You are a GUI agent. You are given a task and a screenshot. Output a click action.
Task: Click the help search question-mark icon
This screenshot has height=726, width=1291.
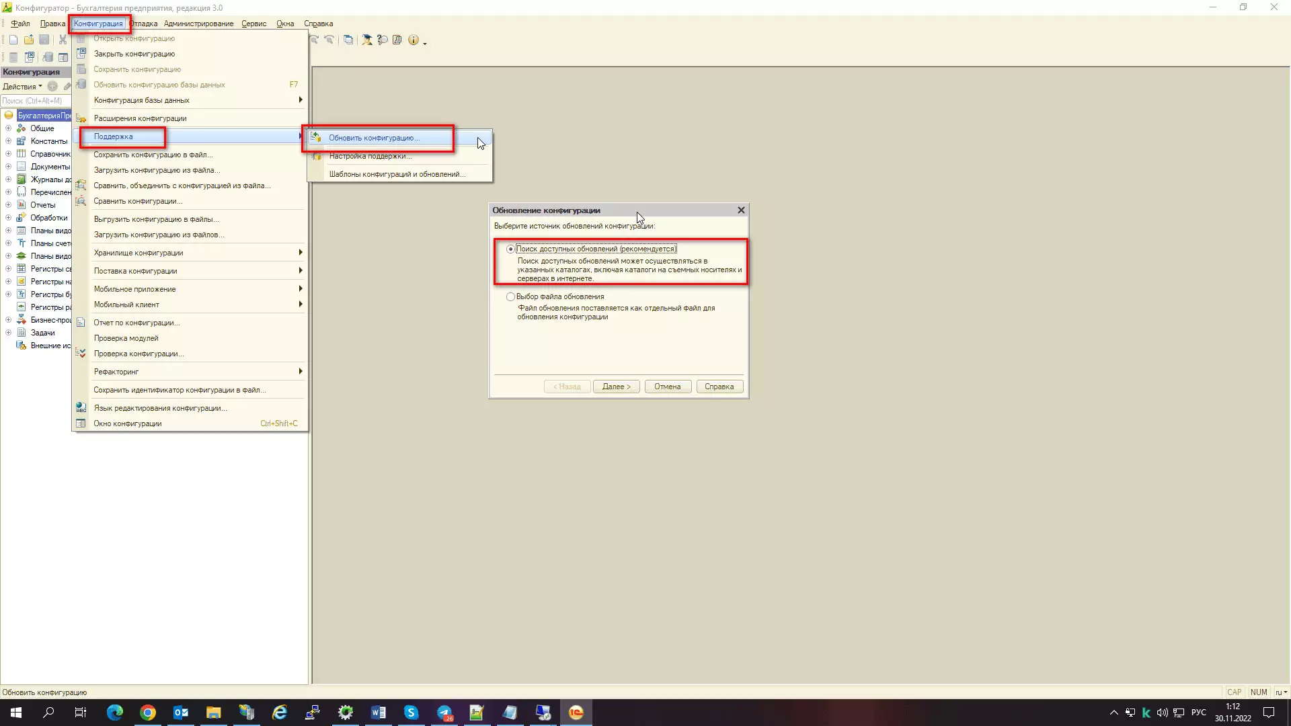pos(382,40)
